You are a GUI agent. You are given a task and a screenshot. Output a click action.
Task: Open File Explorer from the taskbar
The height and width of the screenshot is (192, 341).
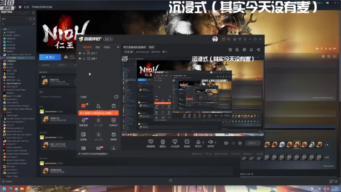point(22,189)
